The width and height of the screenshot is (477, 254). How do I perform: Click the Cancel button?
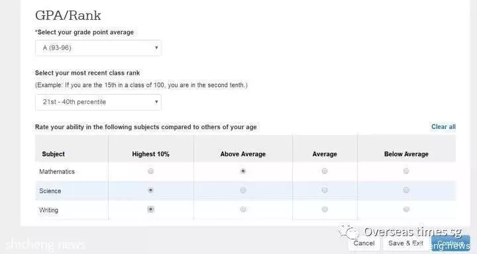tap(364, 243)
